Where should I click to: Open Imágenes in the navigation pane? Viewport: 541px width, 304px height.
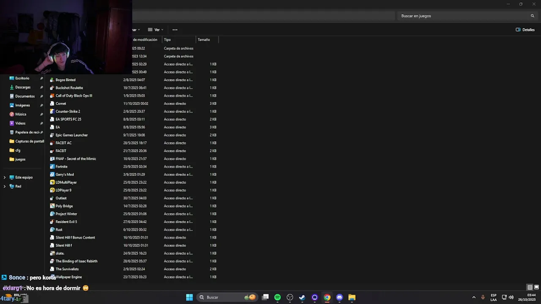click(x=23, y=106)
